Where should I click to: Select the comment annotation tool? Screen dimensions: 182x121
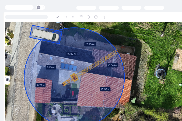click(103, 17)
